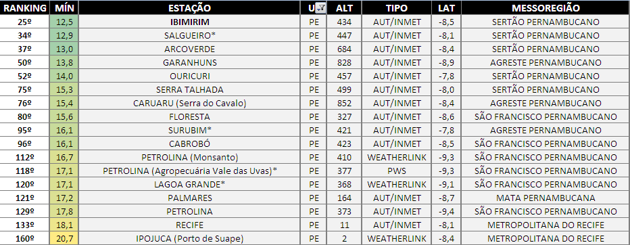Select the CARUARU (Serra do Cavalo) cell

click(x=189, y=103)
